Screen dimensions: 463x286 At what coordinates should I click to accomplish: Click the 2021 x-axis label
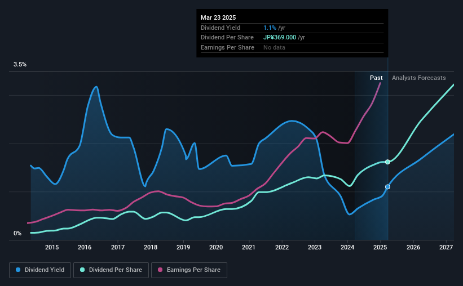point(249,247)
